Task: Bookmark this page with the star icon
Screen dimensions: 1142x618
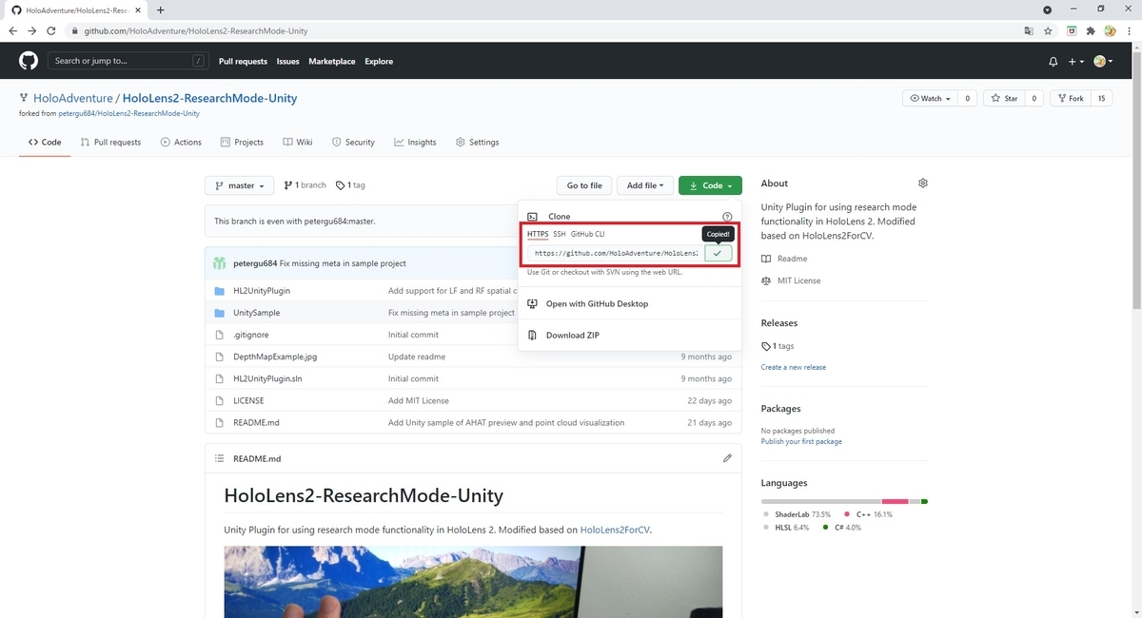Action: click(1048, 30)
